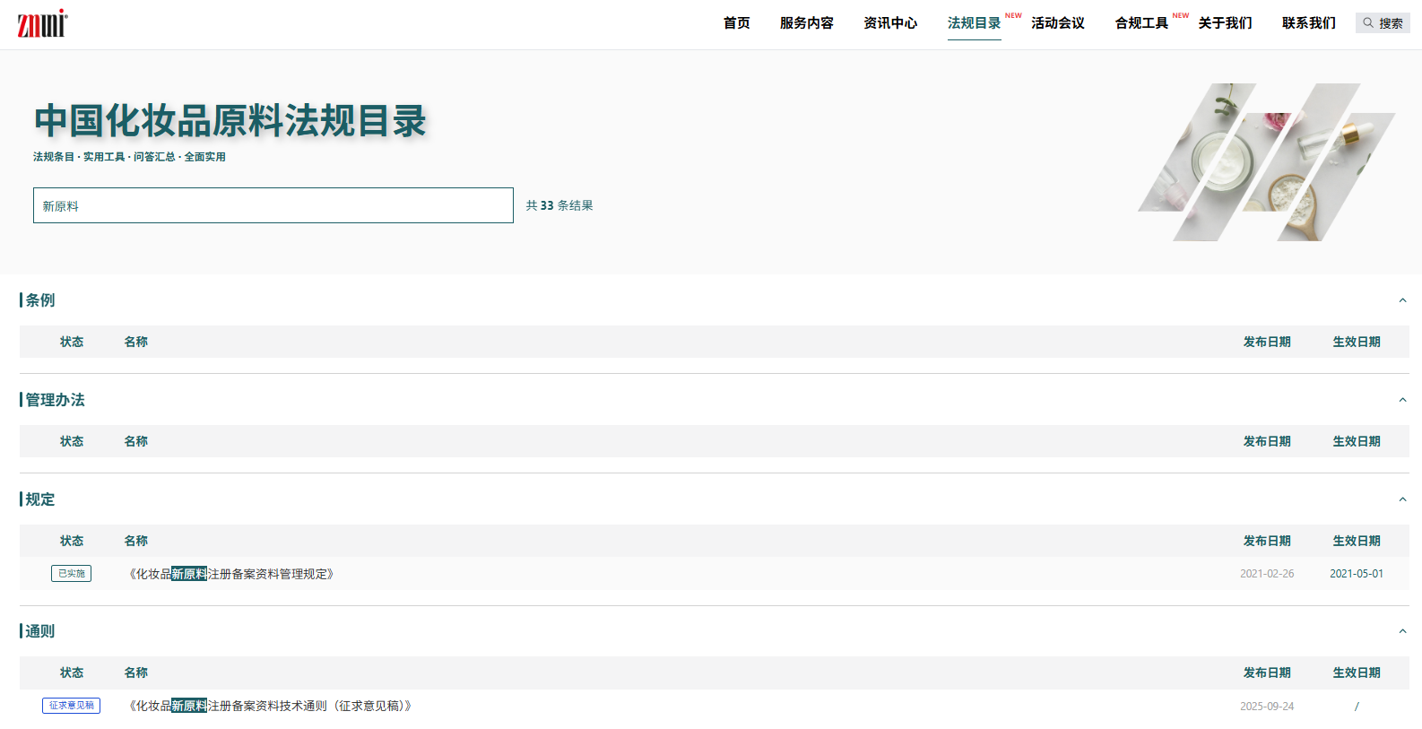Select the 法规目录 navigation tab
1422x729 pixels.
tap(974, 23)
